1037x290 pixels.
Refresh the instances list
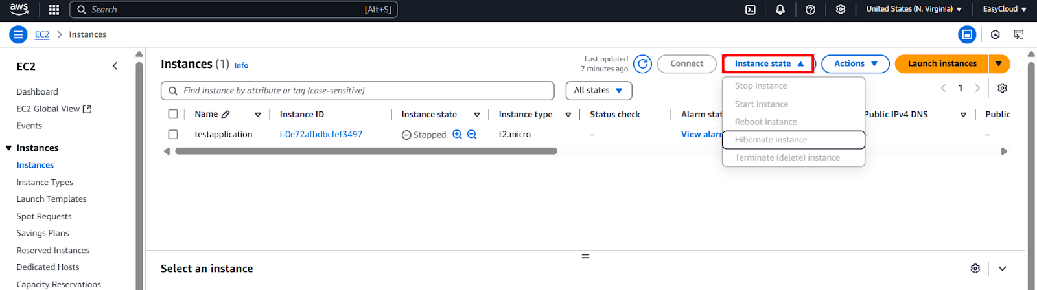pos(642,63)
